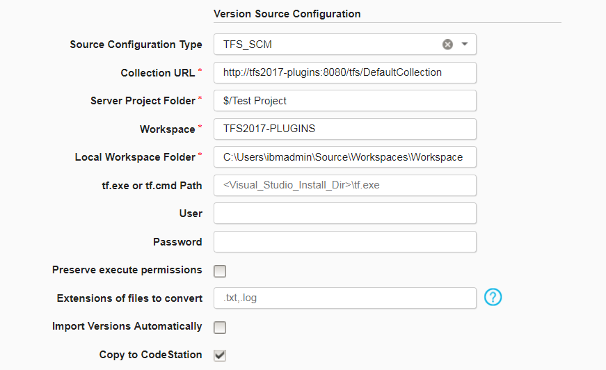This screenshot has height=370, width=606.
Task: Click the empty Password field
Action: (x=344, y=242)
